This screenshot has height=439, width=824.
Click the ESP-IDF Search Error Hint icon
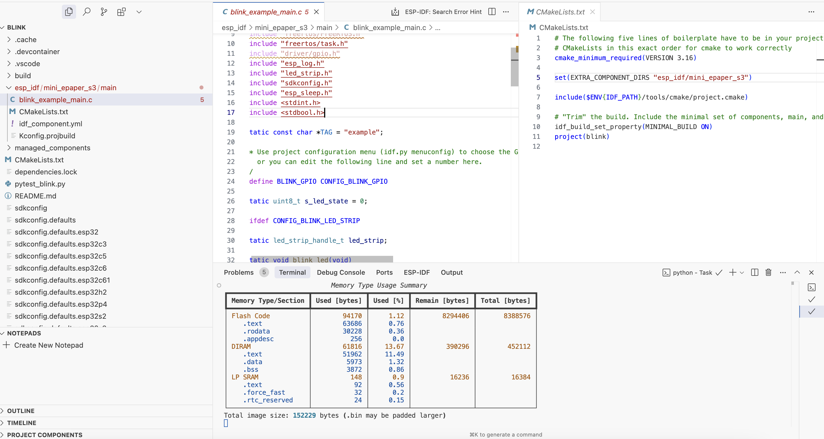[395, 12]
